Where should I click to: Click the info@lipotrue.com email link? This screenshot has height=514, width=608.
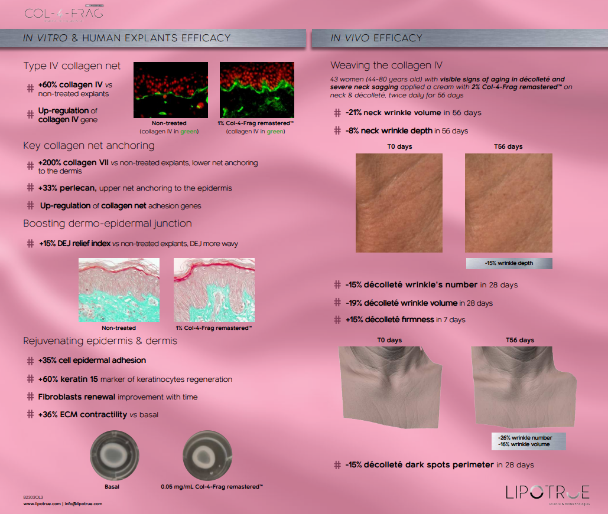tap(83, 504)
